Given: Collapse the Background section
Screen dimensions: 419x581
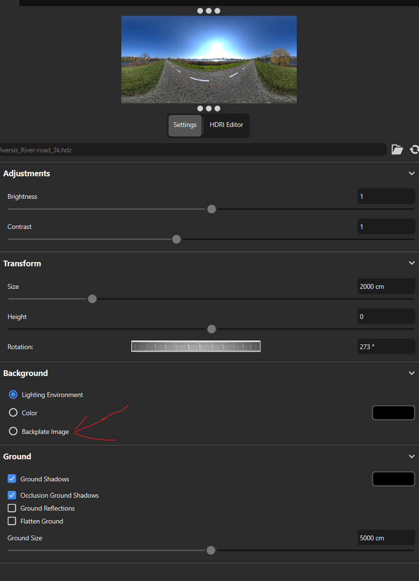Looking at the screenshot, I should pyautogui.click(x=411, y=373).
